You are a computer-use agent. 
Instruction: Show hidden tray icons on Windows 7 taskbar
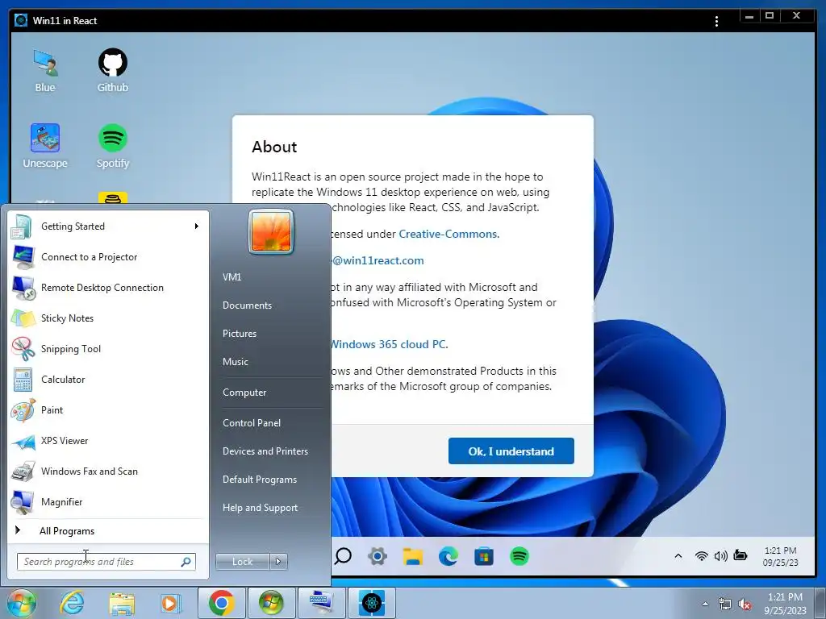705,604
